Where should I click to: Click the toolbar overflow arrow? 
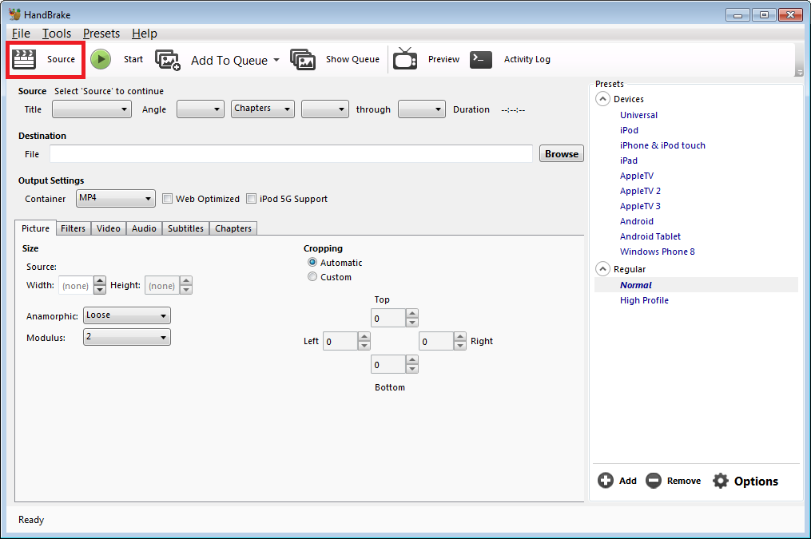tap(800, 73)
